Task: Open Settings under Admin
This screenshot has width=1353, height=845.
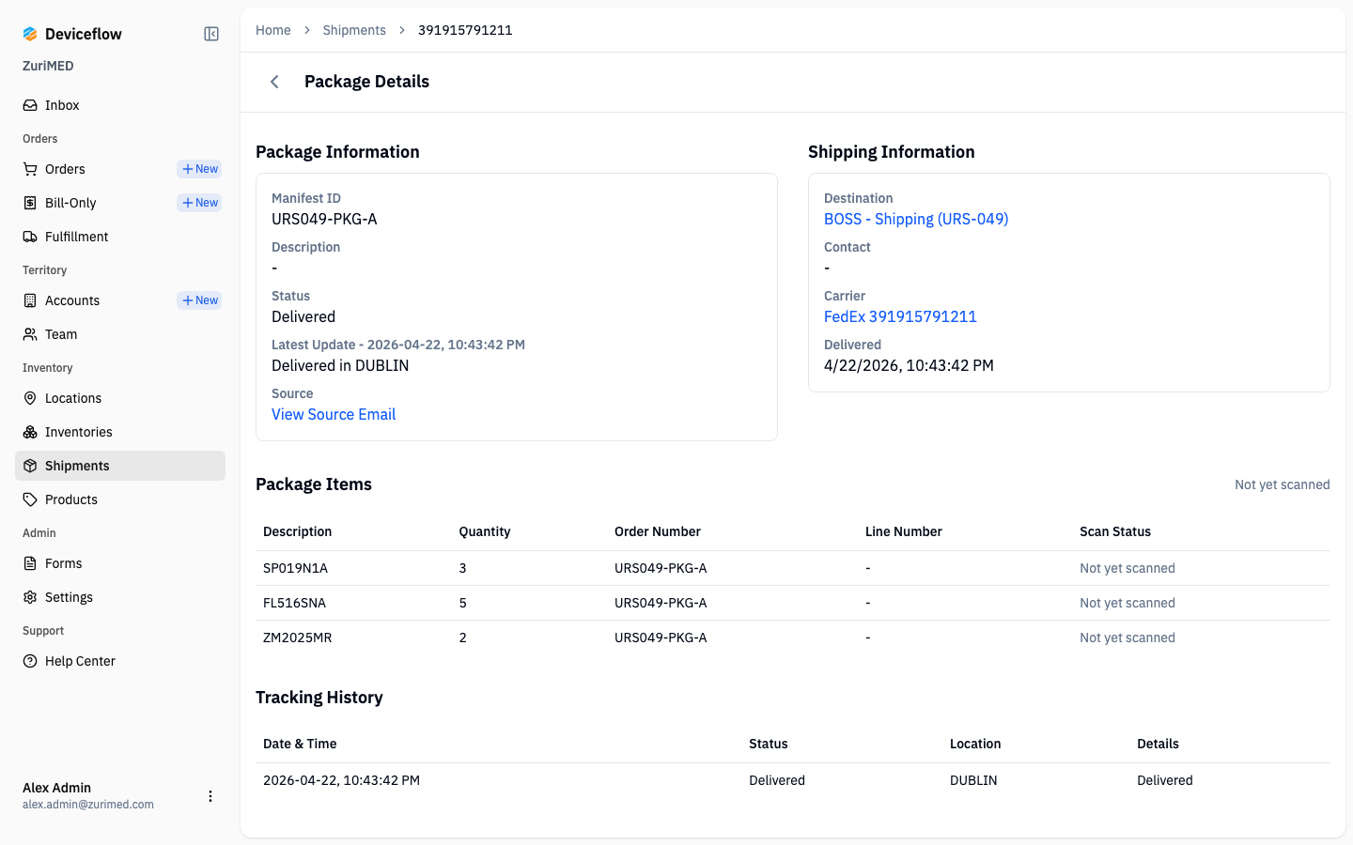Action: pyautogui.click(x=120, y=597)
